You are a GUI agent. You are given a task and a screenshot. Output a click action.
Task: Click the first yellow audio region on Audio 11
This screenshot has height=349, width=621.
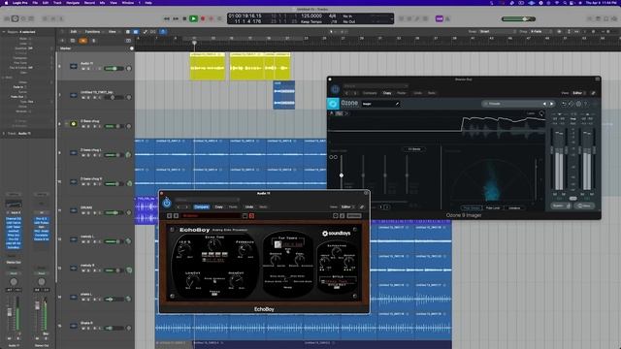pyautogui.click(x=208, y=66)
